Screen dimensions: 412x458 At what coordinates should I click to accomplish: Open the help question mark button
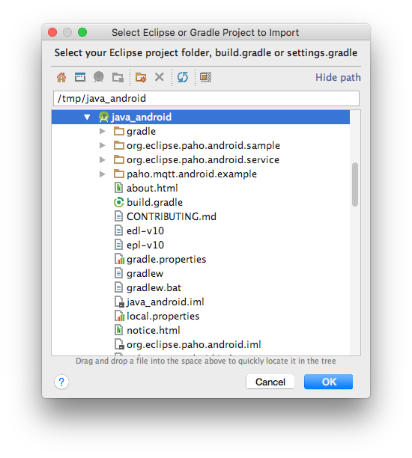click(61, 382)
